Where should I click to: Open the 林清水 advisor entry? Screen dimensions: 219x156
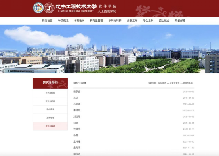coord(77,129)
